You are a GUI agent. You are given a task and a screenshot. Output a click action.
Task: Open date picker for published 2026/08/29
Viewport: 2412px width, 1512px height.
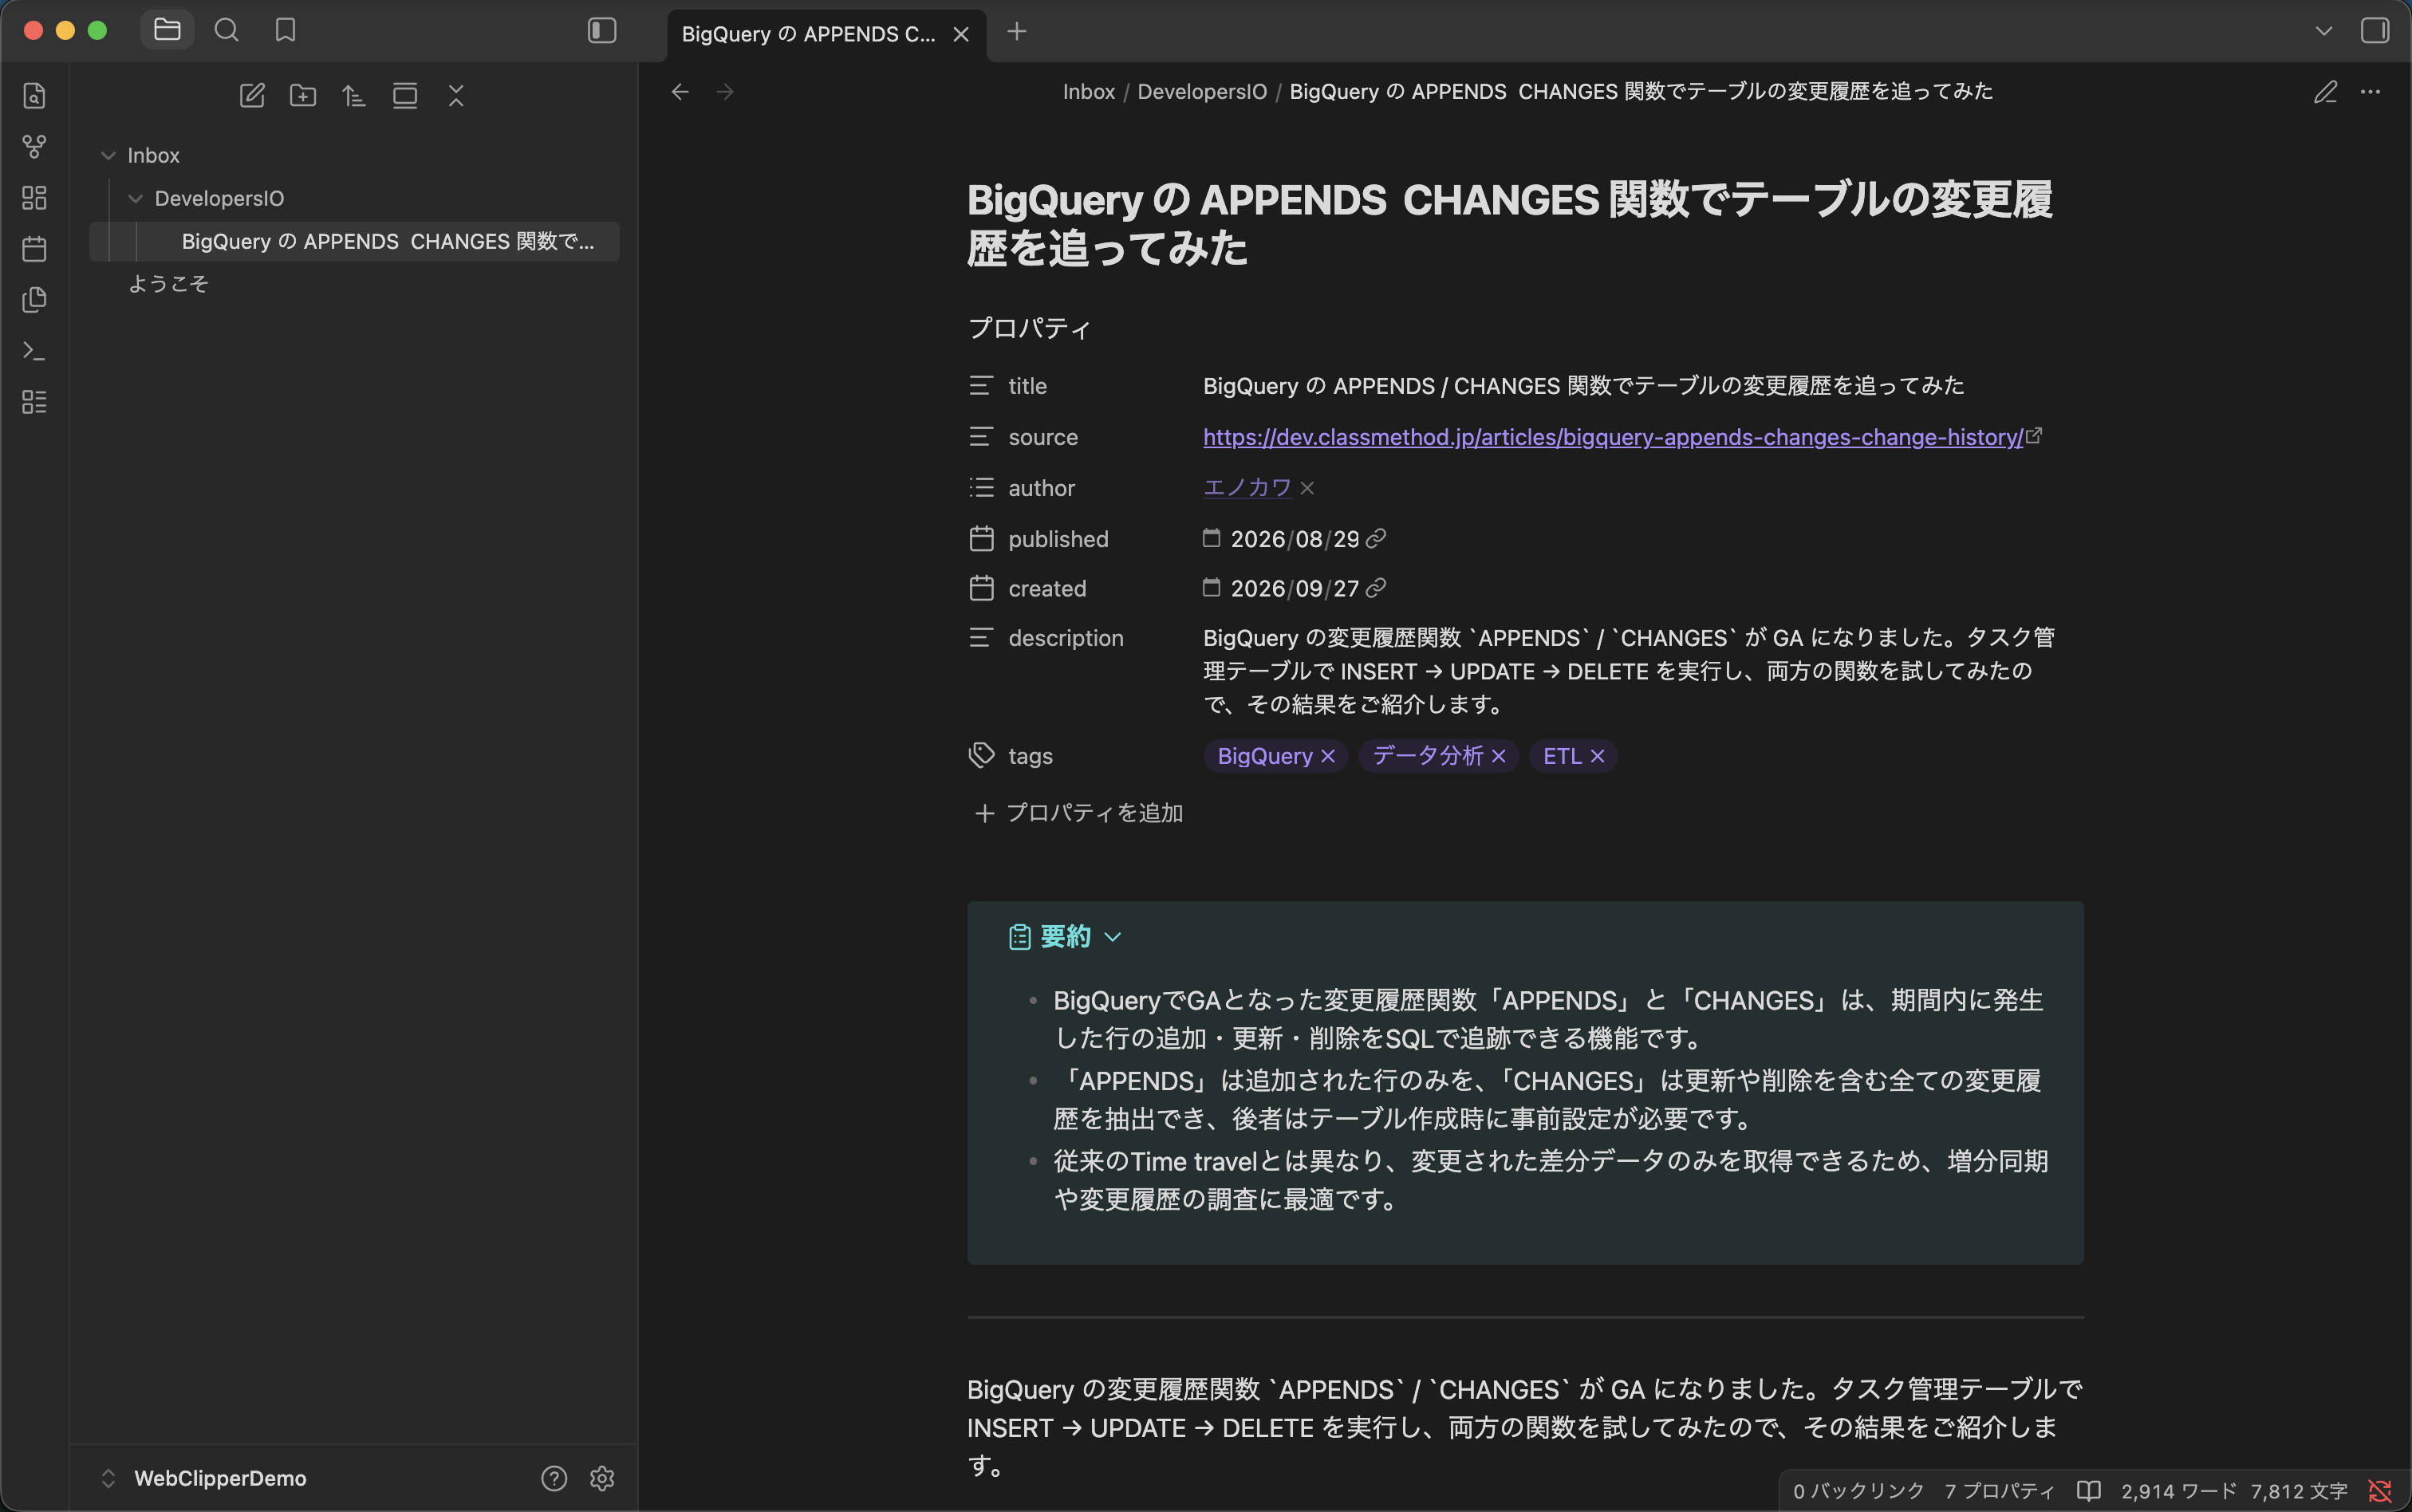[1211, 538]
